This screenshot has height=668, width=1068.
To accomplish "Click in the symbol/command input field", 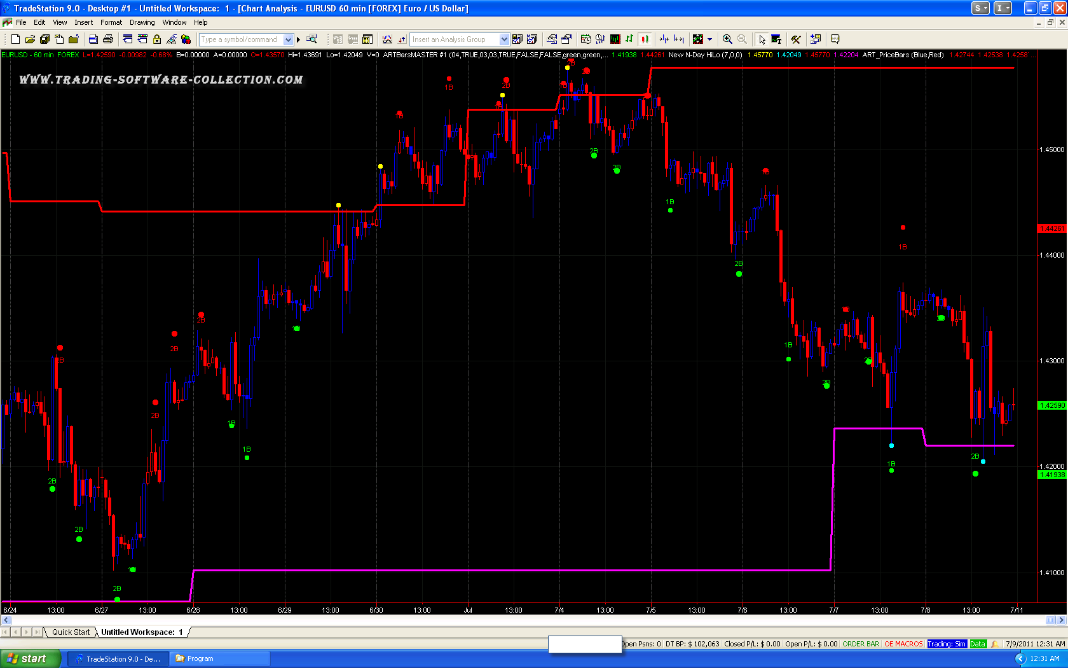I will click(x=242, y=39).
